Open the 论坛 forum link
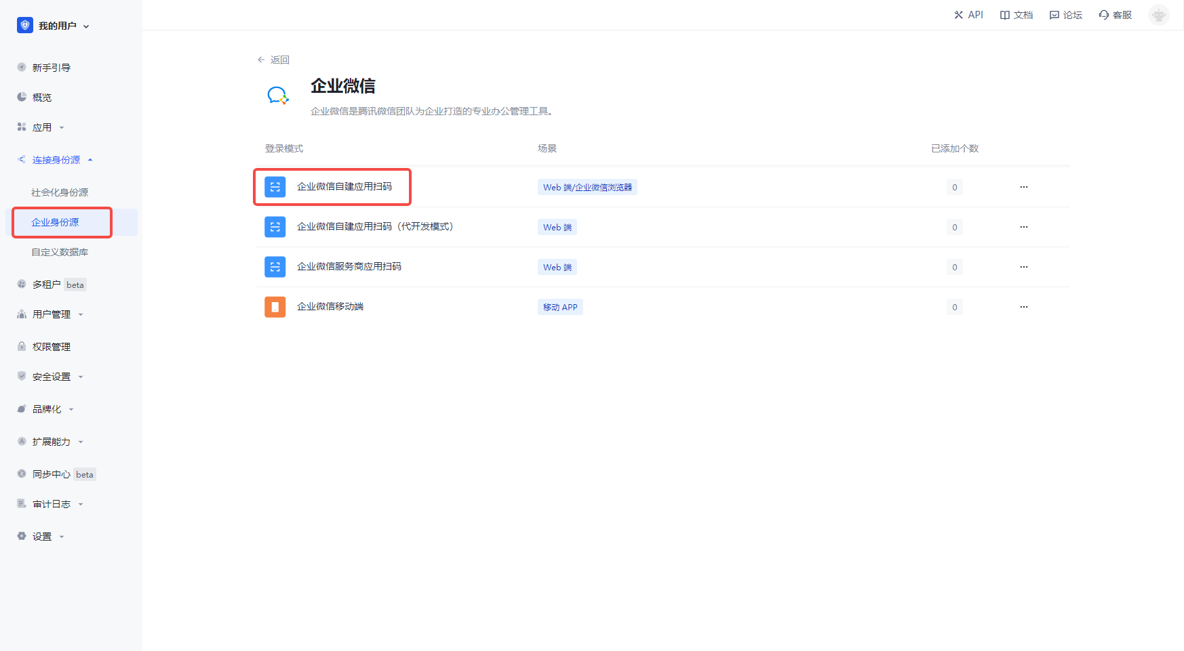This screenshot has height=651, width=1184. pyautogui.click(x=1066, y=15)
